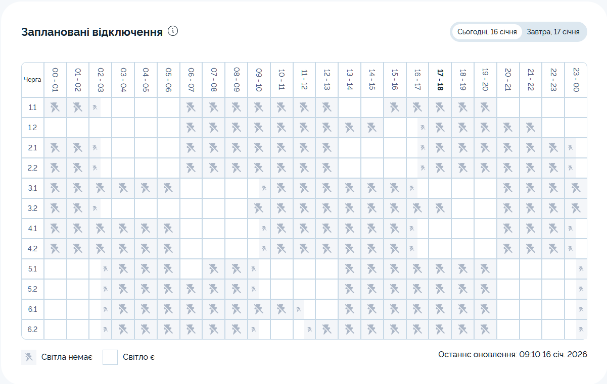This screenshot has width=607, height=384.
Task: Click outage icon for queue 3.2 at 17-18
Action: pos(440,208)
